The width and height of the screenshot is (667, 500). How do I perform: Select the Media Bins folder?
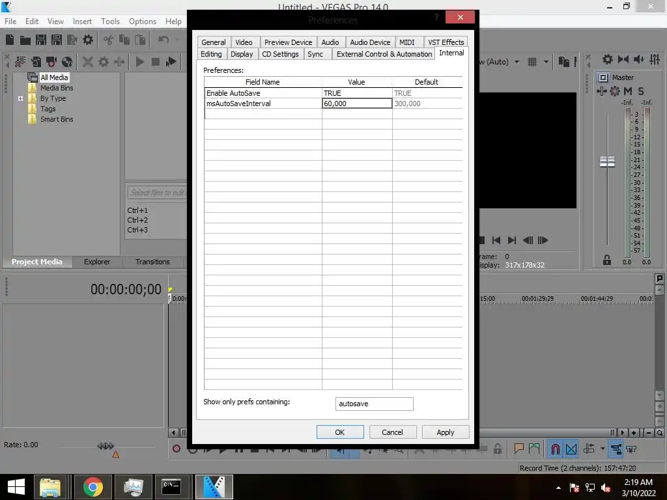coord(56,88)
